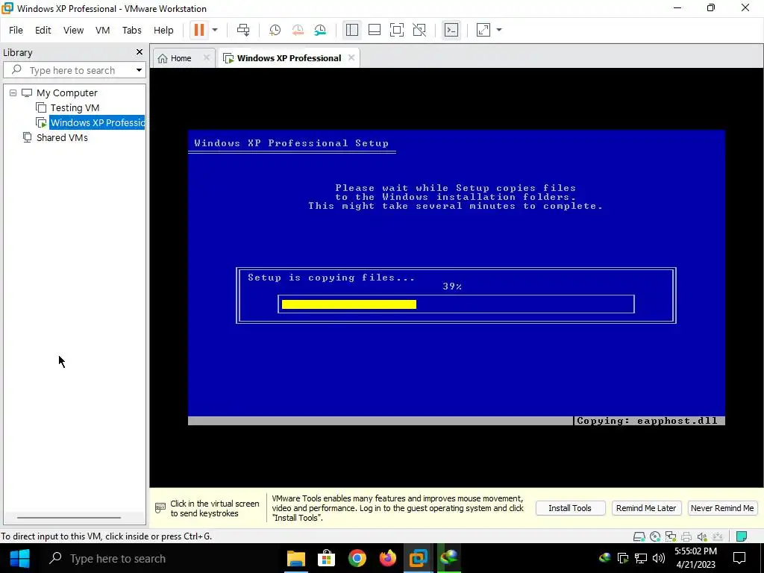Collapse the My Computer tree node
This screenshot has width=764, height=573.
(x=13, y=93)
